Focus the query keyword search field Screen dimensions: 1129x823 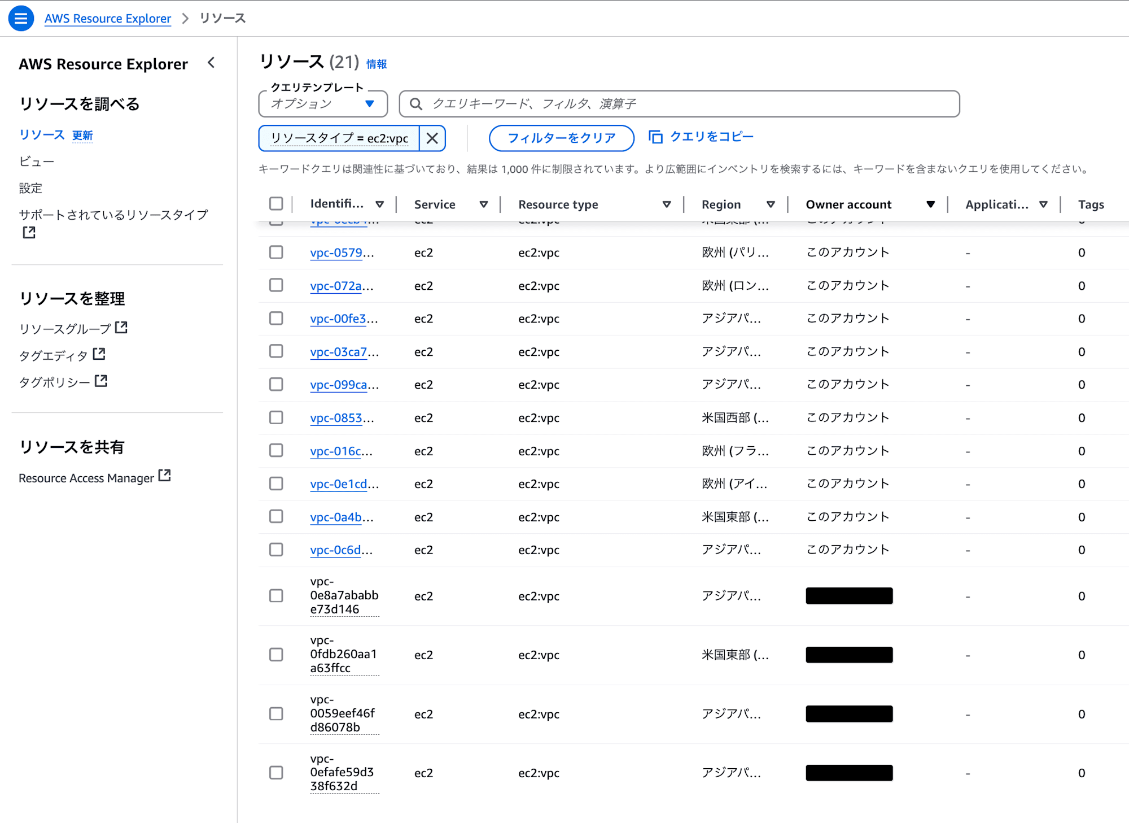pyautogui.click(x=679, y=104)
